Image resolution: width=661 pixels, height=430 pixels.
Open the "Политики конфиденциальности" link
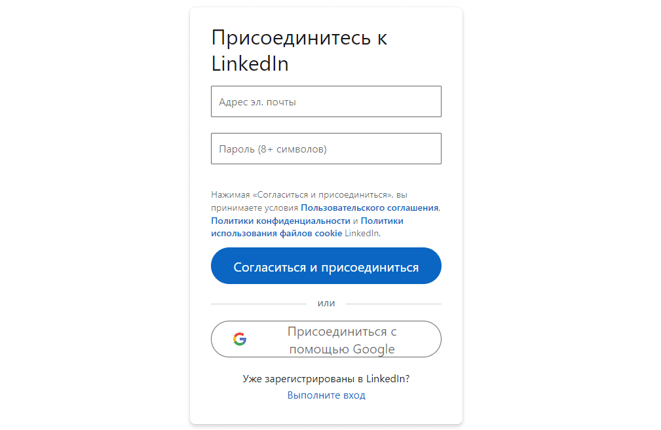(x=280, y=221)
